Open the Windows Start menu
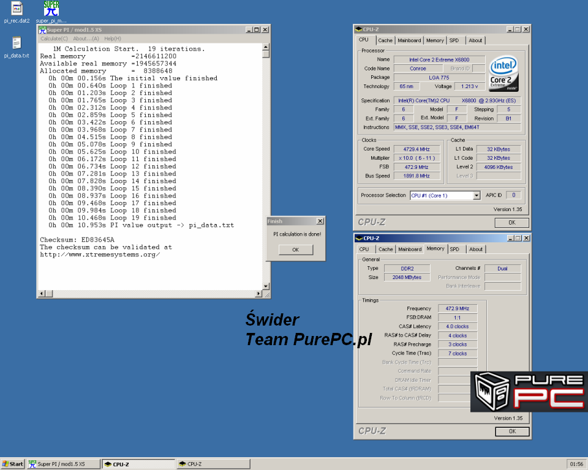 coord(13,464)
